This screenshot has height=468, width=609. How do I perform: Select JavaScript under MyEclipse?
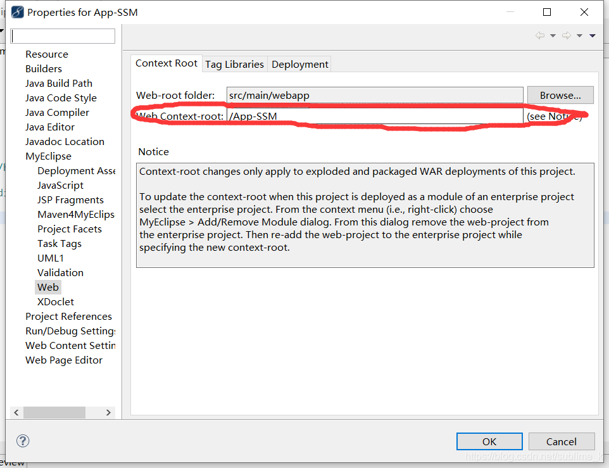(60, 186)
